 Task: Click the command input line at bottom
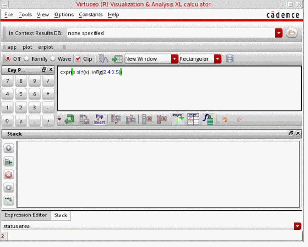(x=154, y=236)
